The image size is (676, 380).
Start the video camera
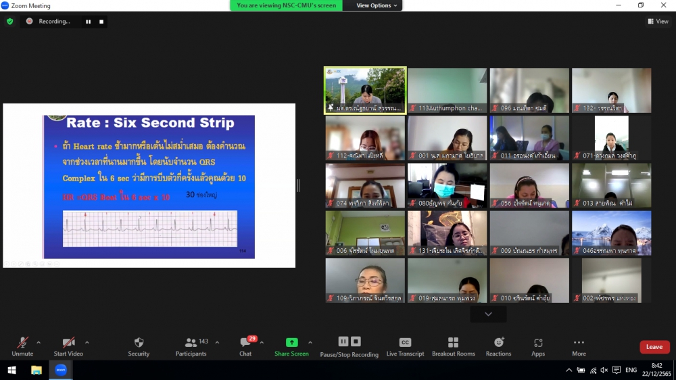(68, 346)
